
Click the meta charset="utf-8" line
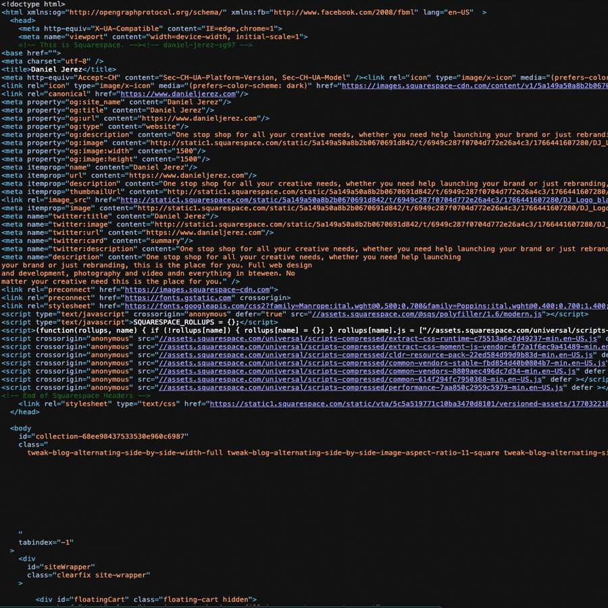click(52, 61)
